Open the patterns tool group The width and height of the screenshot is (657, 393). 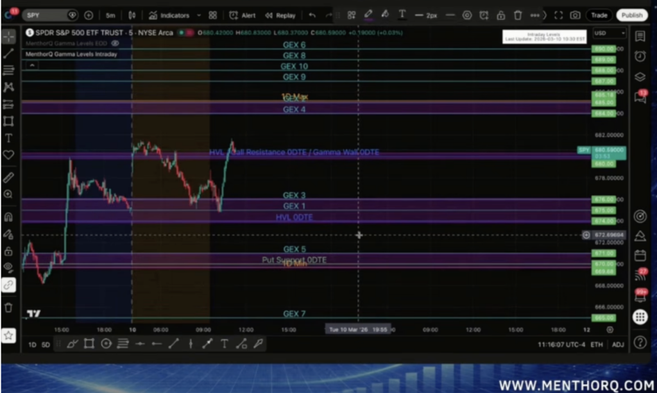coord(9,87)
